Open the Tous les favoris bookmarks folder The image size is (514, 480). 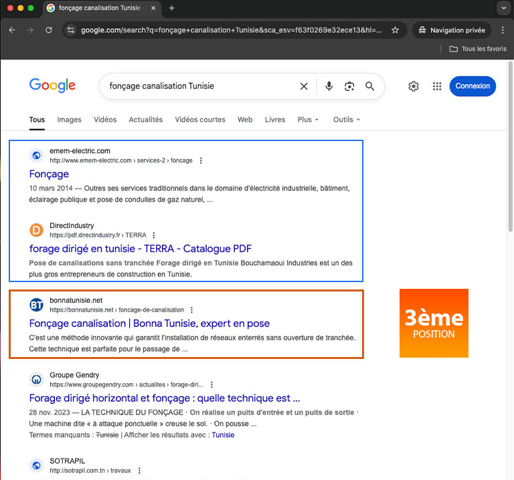(x=478, y=49)
